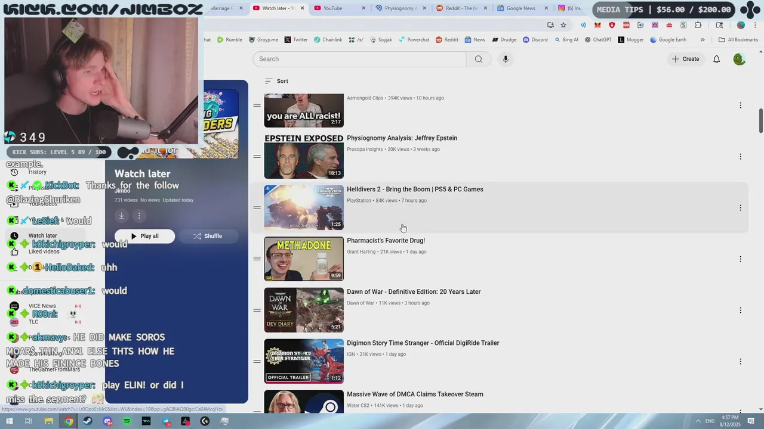Screen dimensions: 764x429
Task: Open Spotify from the taskbar
Action: point(127,421)
